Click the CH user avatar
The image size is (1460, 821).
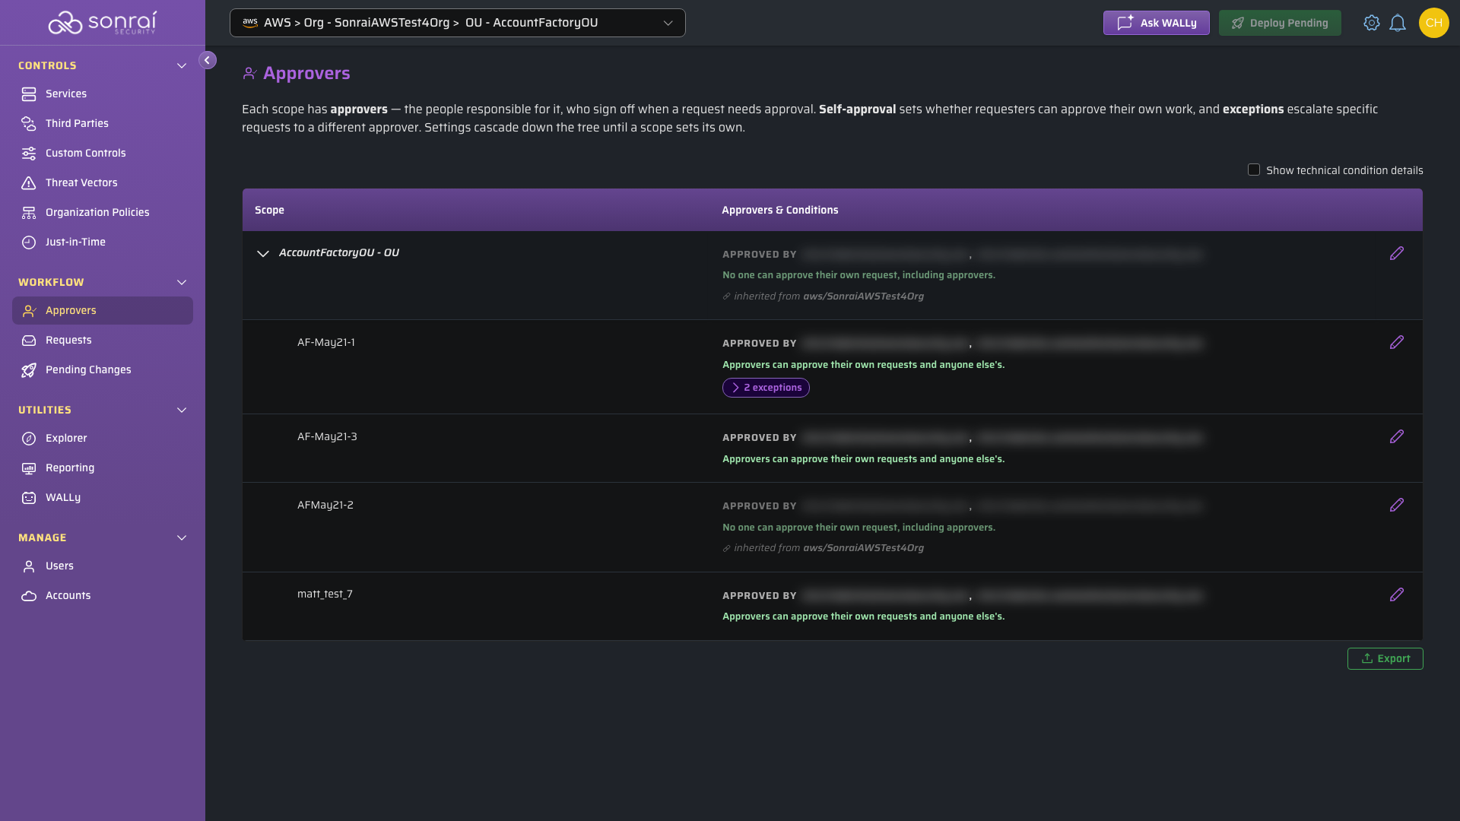click(x=1433, y=23)
